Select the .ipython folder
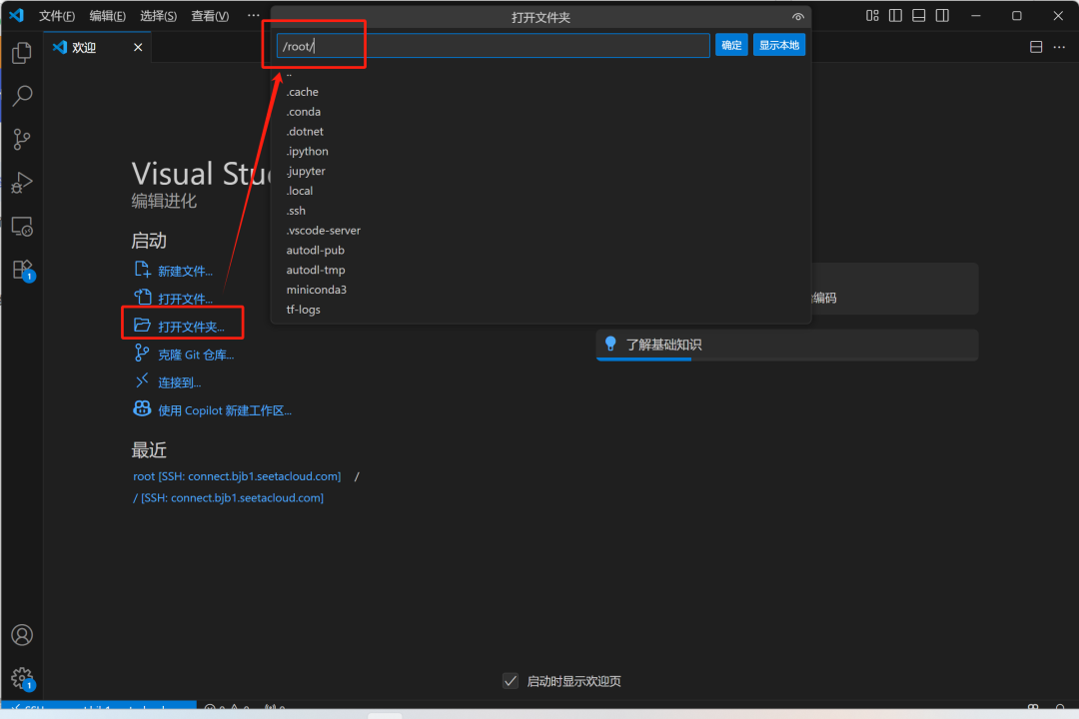 click(x=540, y=152)
